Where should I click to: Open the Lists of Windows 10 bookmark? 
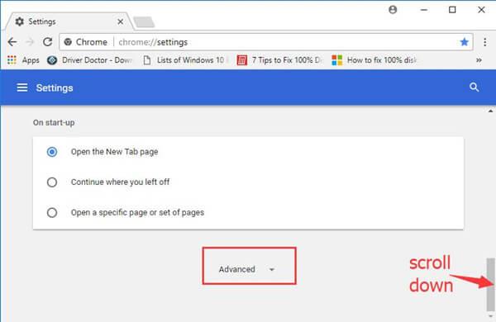pyautogui.click(x=186, y=60)
